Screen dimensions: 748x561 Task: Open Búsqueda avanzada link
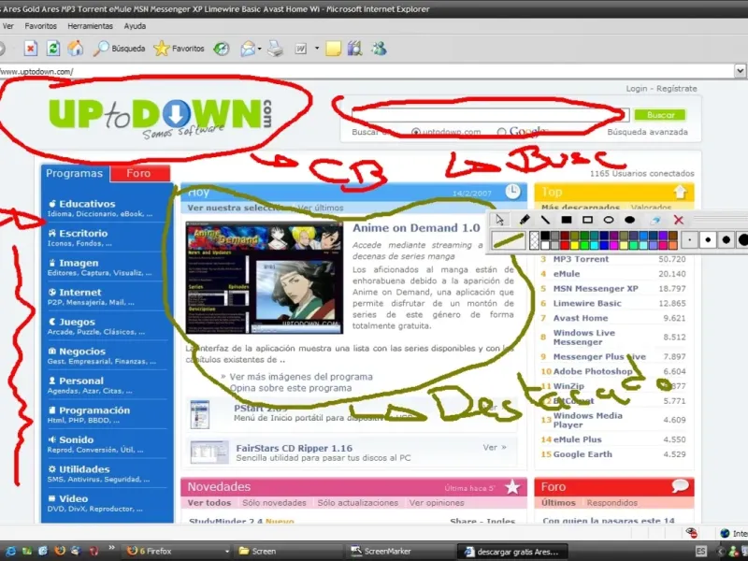tap(647, 132)
